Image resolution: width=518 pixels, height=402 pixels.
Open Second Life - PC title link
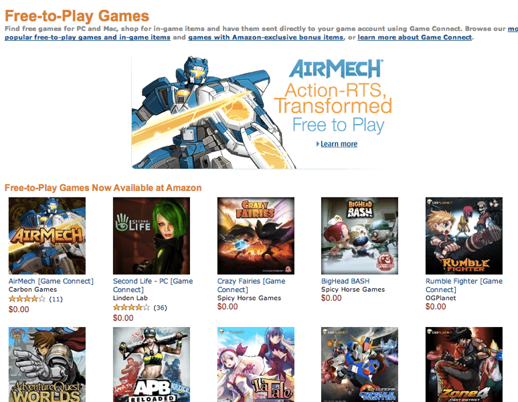(153, 285)
